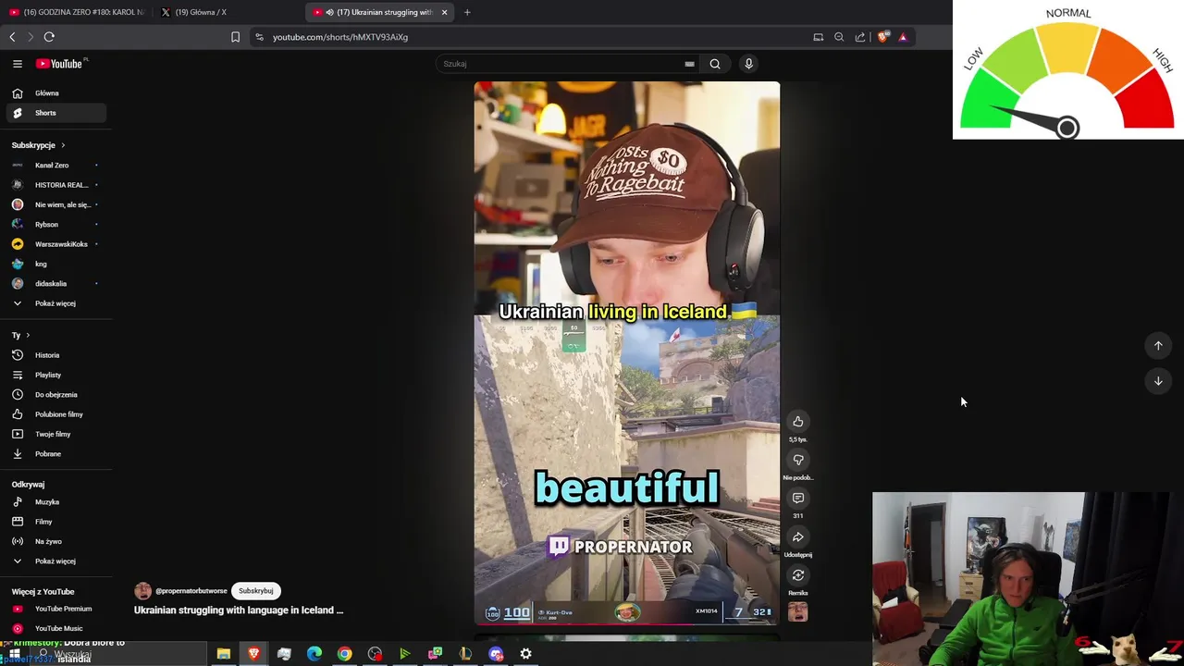Open site settings icon beside the URL
The width and height of the screenshot is (1184, 666).
click(259, 37)
